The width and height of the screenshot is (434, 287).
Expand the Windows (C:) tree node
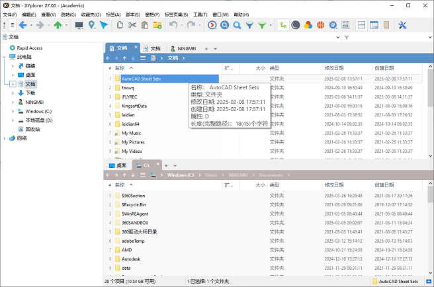coord(13,111)
